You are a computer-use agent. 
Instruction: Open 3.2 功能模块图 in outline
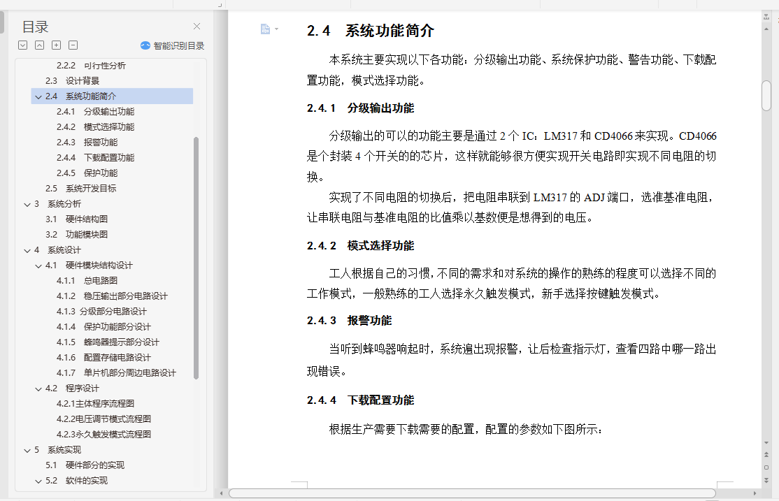pos(76,234)
